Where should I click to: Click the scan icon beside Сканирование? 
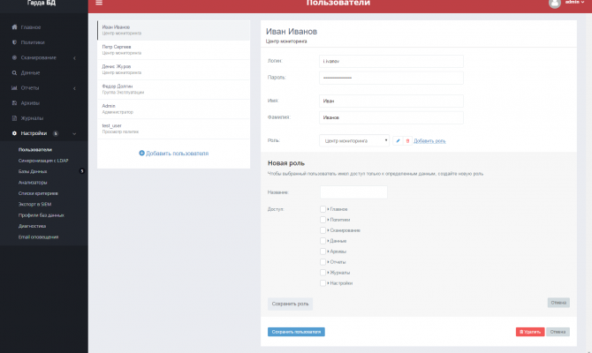[x=14, y=57]
